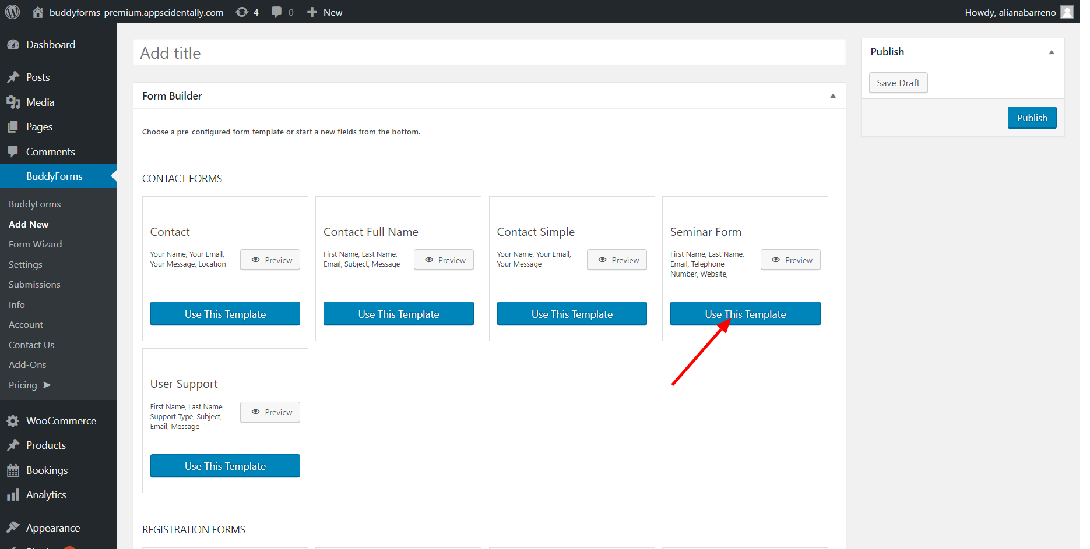Open the Account submenu
The height and width of the screenshot is (549, 1090).
(x=26, y=325)
